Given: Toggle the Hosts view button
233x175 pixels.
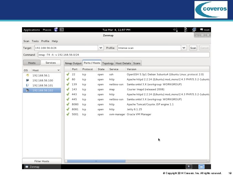Looking at the screenshot, I should coord(32,63).
